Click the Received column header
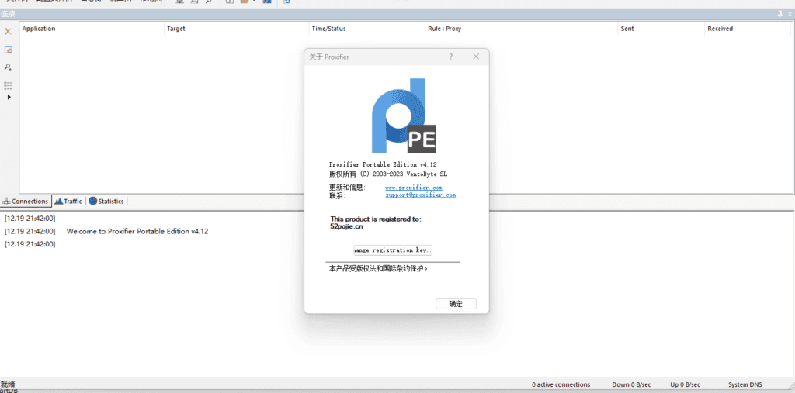The image size is (795, 393). coord(749,29)
